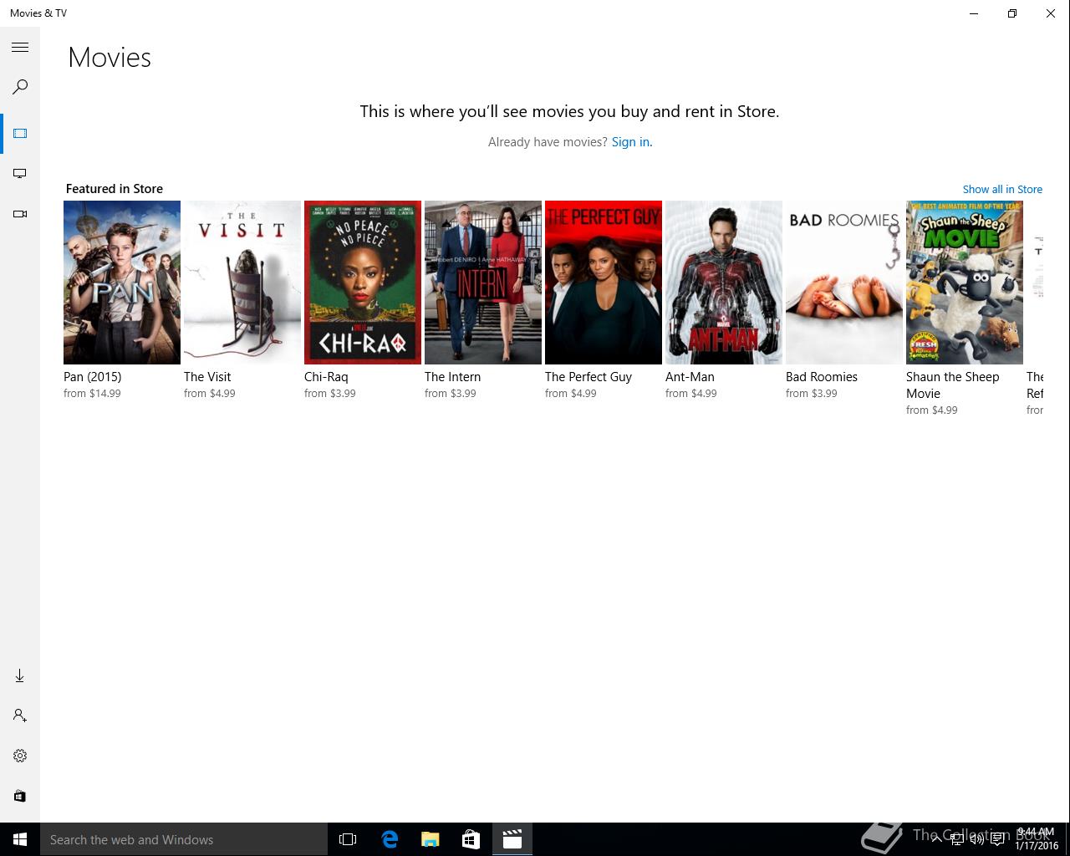
Task: Select 'Chi-Raq' title text
Action: pyautogui.click(x=326, y=377)
